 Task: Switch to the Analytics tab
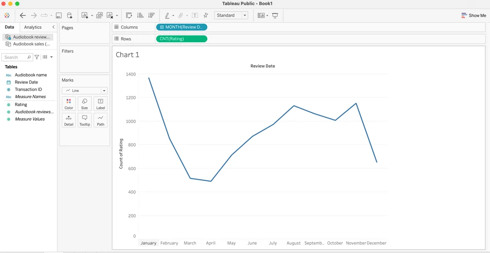coord(33,27)
